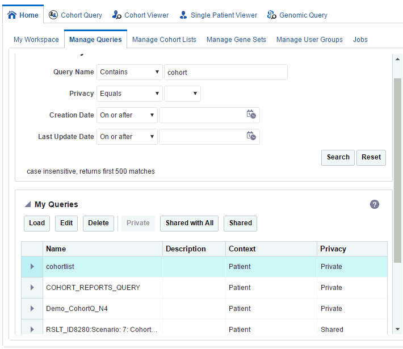Open the Single Patient Viewer tab
This screenshot has width=403, height=349.
point(218,15)
